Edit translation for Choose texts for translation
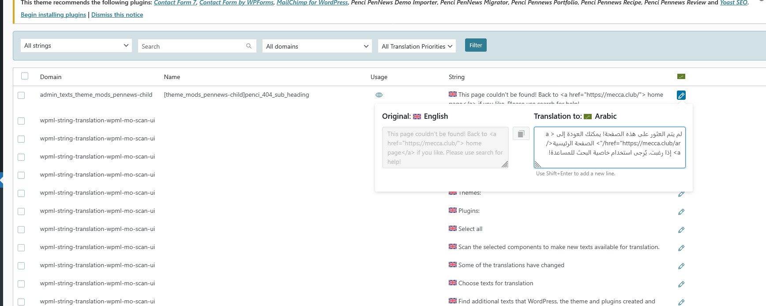This screenshot has width=766, height=306. [x=681, y=284]
